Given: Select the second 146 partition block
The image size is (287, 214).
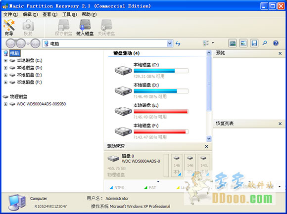Looking at the screenshot, I should [190, 166].
